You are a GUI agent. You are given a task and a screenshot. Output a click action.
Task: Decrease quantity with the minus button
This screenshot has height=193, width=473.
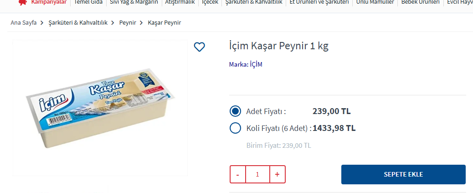pos(237,174)
